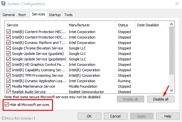This screenshot has width=182, height=122.
Task: Uncheck Intel(R) HD Graphics Control Panel service
Action: 9,64
